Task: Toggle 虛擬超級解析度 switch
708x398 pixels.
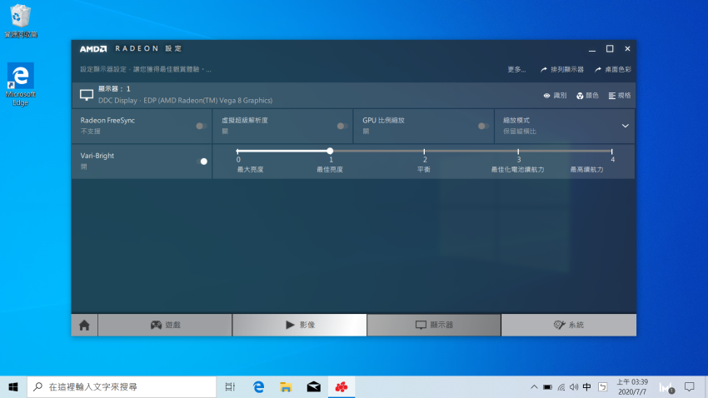Action: coord(342,126)
